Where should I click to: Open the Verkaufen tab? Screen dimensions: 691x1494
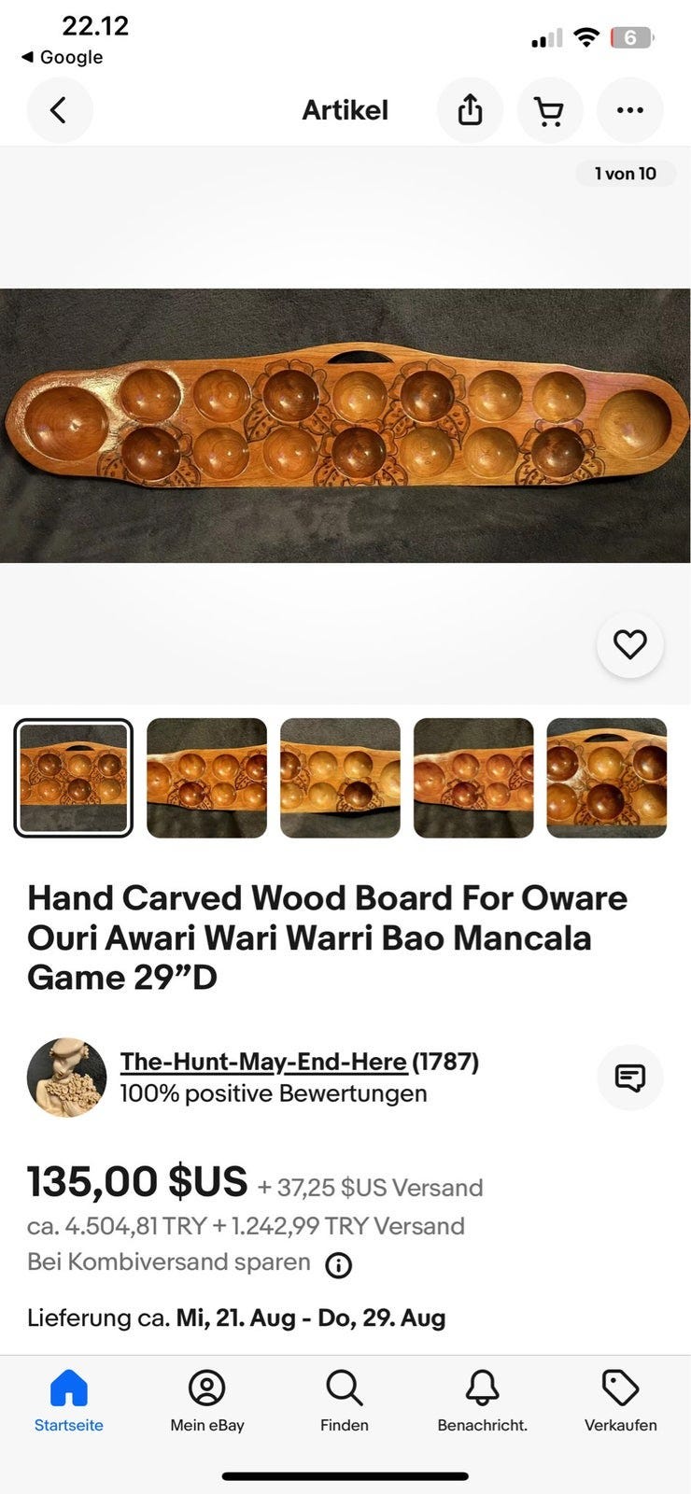click(621, 1401)
